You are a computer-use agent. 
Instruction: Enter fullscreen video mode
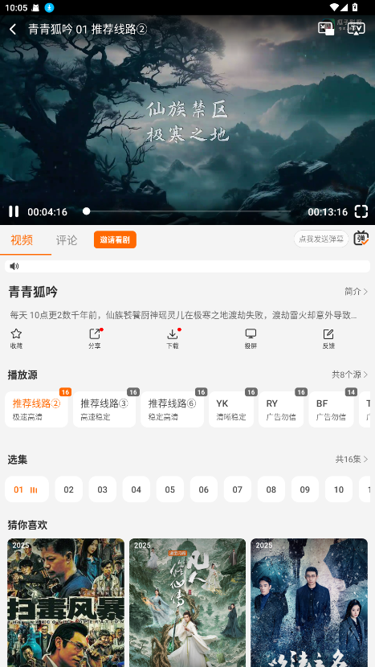(361, 211)
